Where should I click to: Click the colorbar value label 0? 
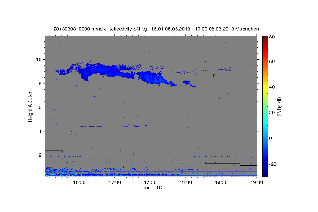point(271,138)
